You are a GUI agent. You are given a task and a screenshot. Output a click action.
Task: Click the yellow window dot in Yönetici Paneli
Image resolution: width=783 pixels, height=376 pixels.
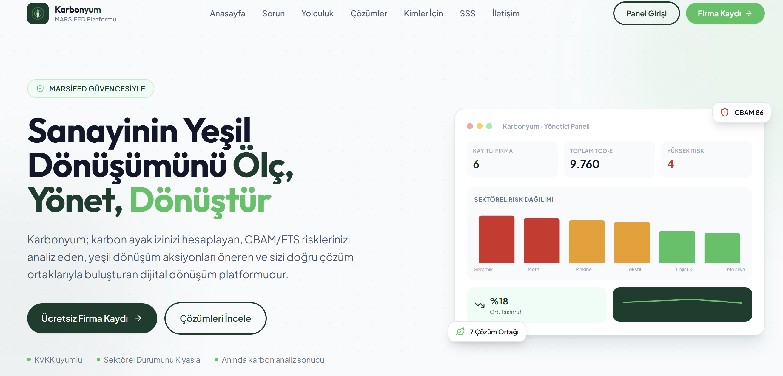(479, 126)
